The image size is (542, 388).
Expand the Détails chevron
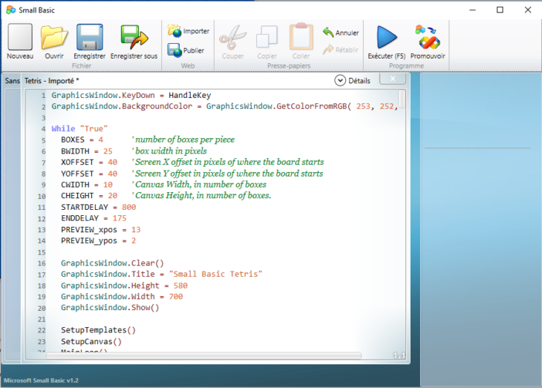point(340,80)
